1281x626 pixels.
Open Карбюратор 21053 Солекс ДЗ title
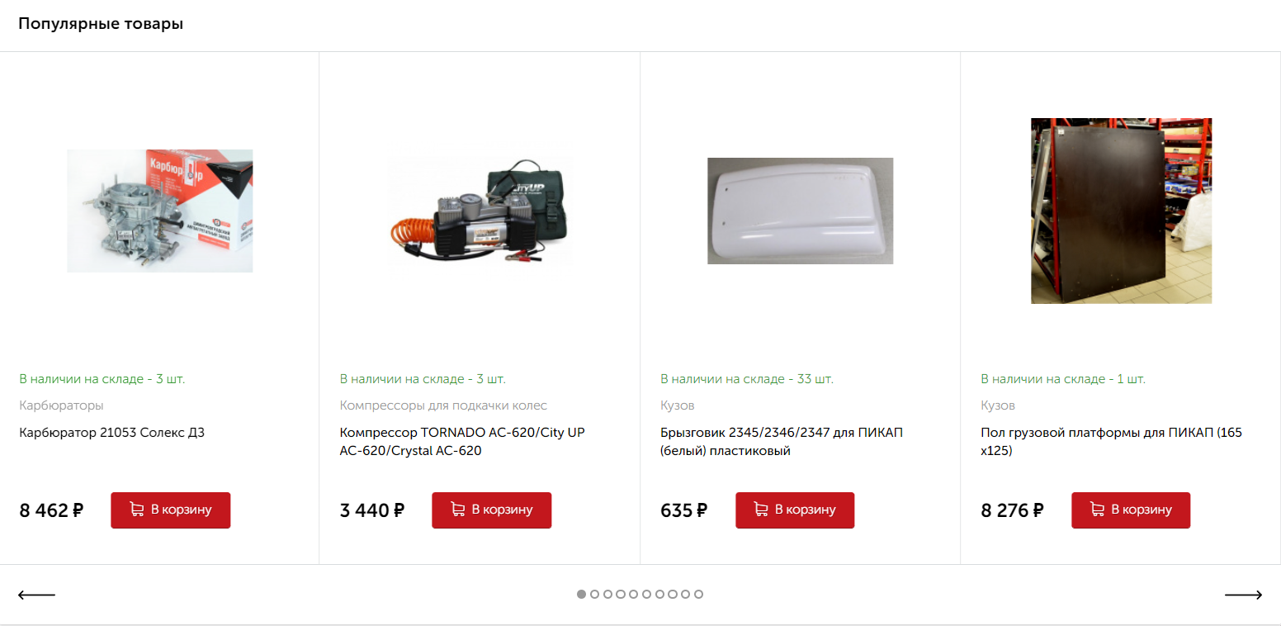coord(111,433)
